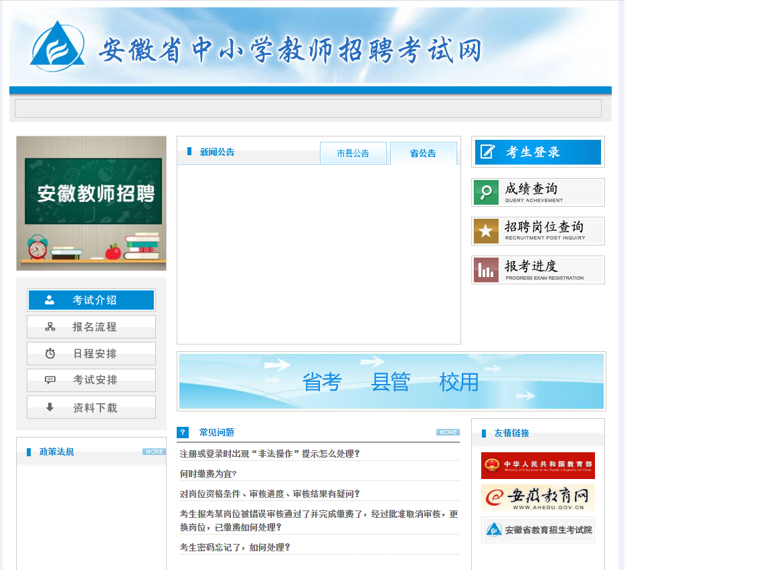This screenshot has height=570, width=771.
Task: Open MORE in the 常见问题 section
Action: [x=448, y=432]
